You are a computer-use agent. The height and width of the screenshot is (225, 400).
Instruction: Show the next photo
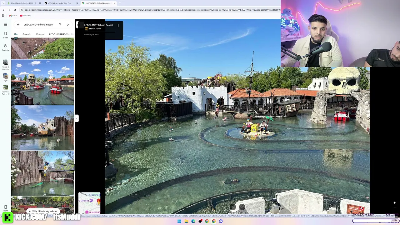(x=242, y=207)
